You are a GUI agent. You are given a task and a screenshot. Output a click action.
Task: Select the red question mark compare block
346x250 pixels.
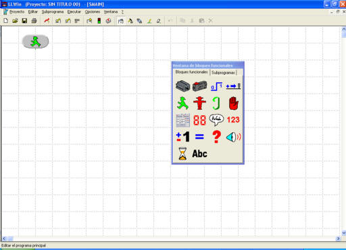(216, 137)
